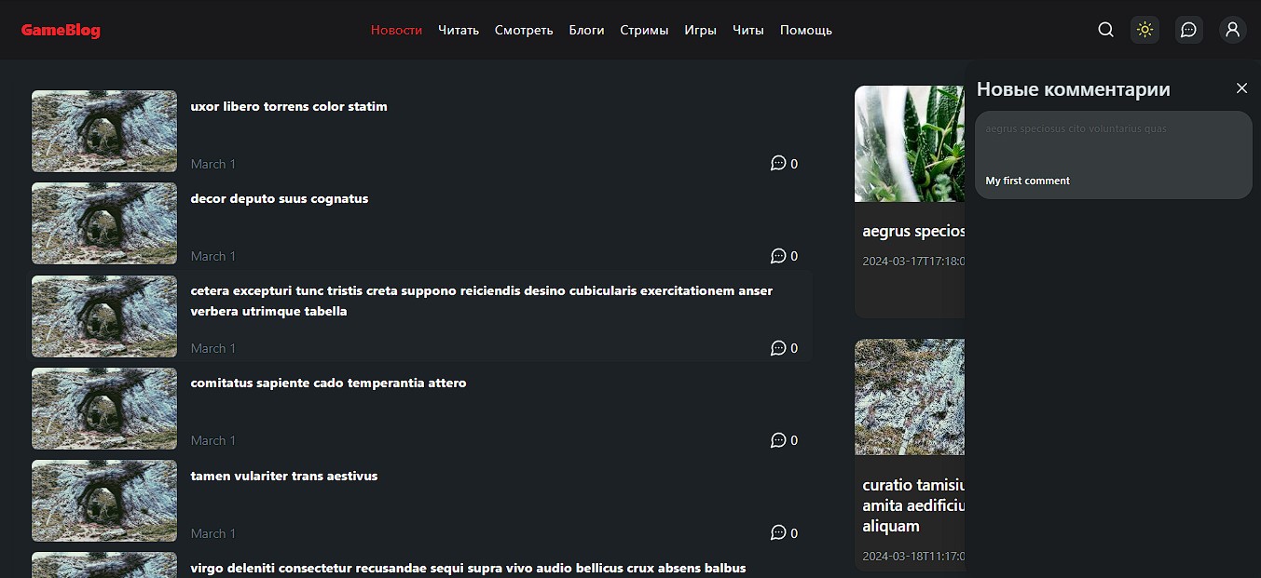Screen dimensions: 1261x578
Task: Toggle light theme with sun icon
Action: [x=1144, y=30]
